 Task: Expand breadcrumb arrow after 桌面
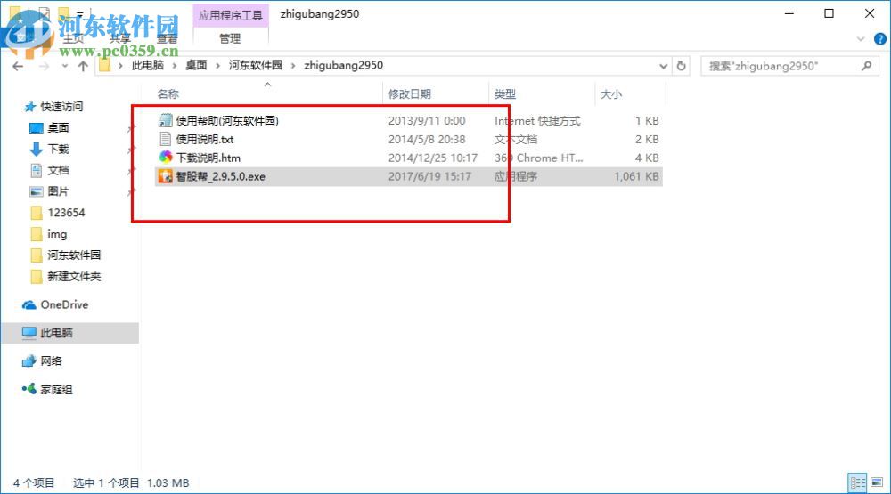pyautogui.click(x=217, y=66)
